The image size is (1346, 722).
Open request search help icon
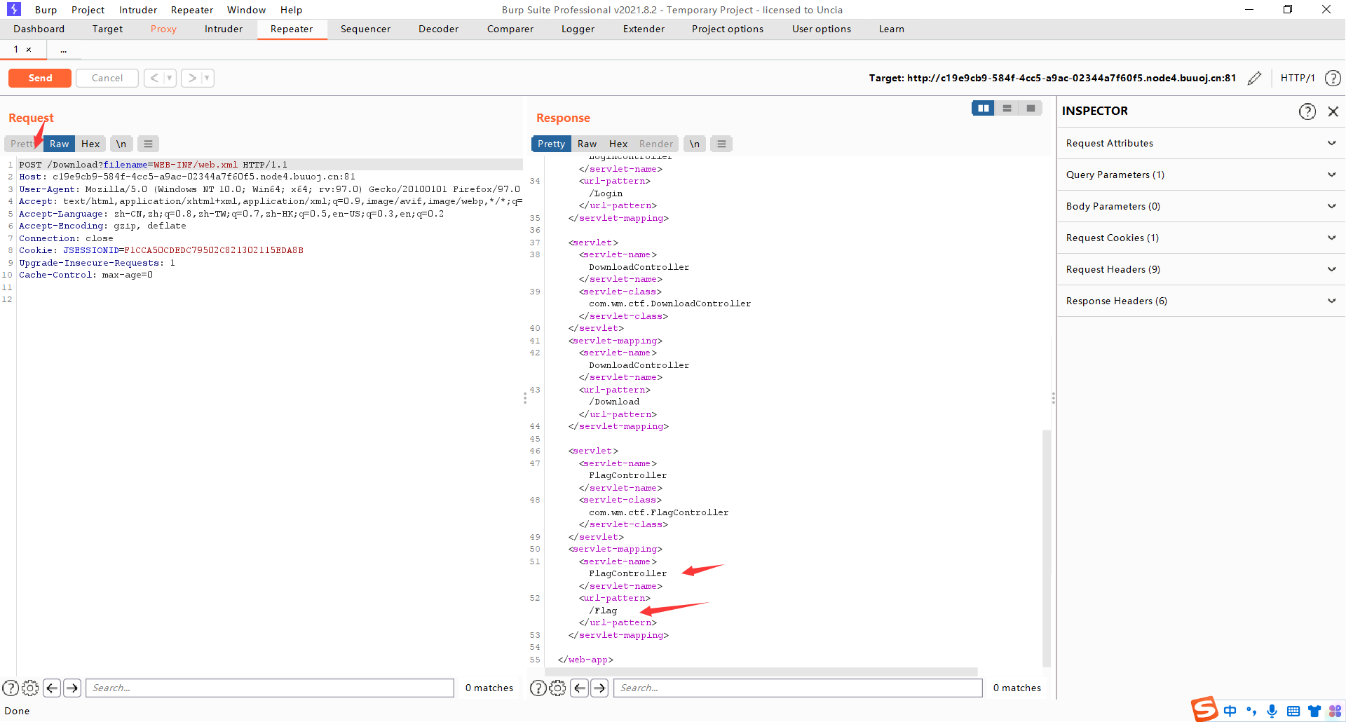click(11, 688)
